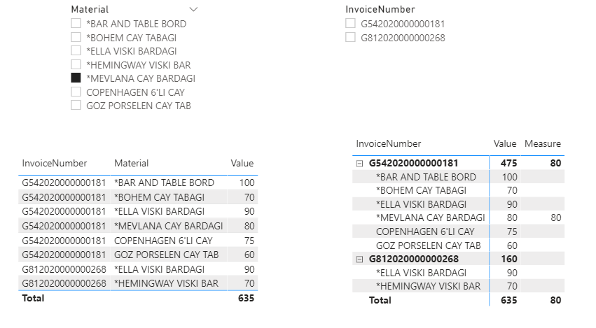Viewport: 596px width, 328px height.
Task: Click the matrix Value column header
Action: (x=505, y=144)
